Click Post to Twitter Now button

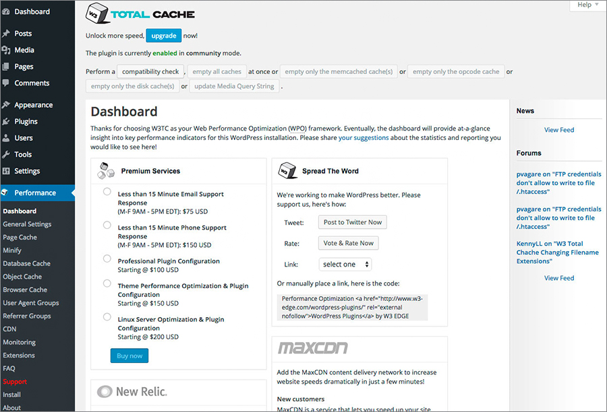click(x=353, y=222)
